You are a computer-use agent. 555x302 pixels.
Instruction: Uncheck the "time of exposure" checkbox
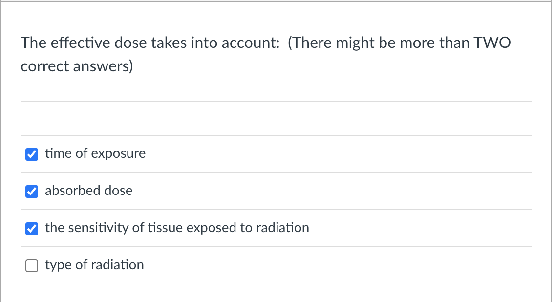click(x=32, y=154)
